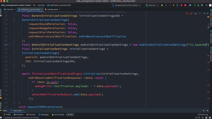The width and height of the screenshot is (212, 119).
Task: Click the red profiler icon in toolbar
Action: [x=181, y=5]
